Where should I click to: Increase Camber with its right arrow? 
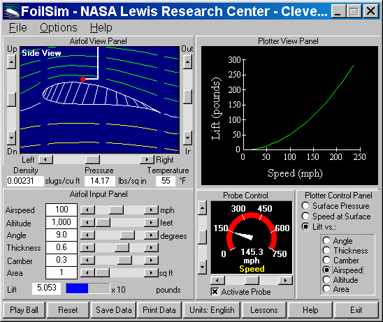click(x=151, y=261)
